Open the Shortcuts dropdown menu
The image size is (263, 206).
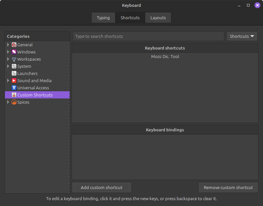click(x=242, y=36)
